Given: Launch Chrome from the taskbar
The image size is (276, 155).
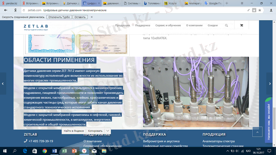Looking at the screenshot, I should pyautogui.click(x=45, y=151).
